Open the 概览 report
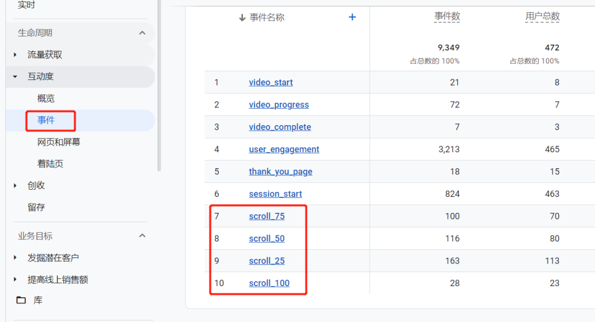This screenshot has width=595, height=322. [46, 99]
